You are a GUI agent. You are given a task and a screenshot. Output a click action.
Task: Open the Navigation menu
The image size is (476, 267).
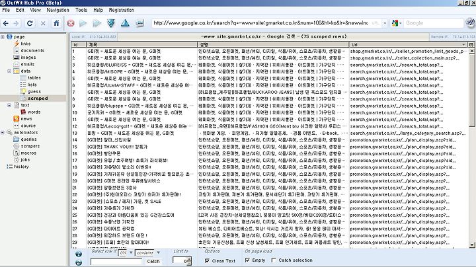pyautogui.click(x=58, y=10)
